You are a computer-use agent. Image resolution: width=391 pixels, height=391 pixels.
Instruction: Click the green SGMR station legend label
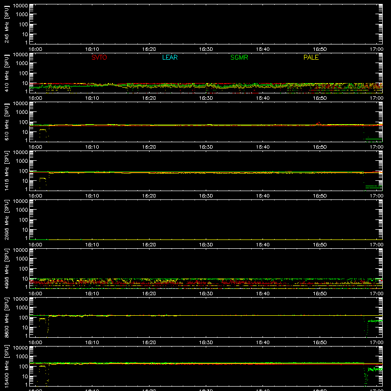tap(239, 57)
